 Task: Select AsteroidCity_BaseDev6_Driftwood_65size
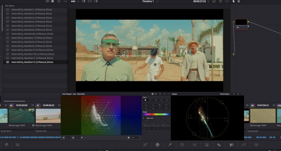point(32,30)
